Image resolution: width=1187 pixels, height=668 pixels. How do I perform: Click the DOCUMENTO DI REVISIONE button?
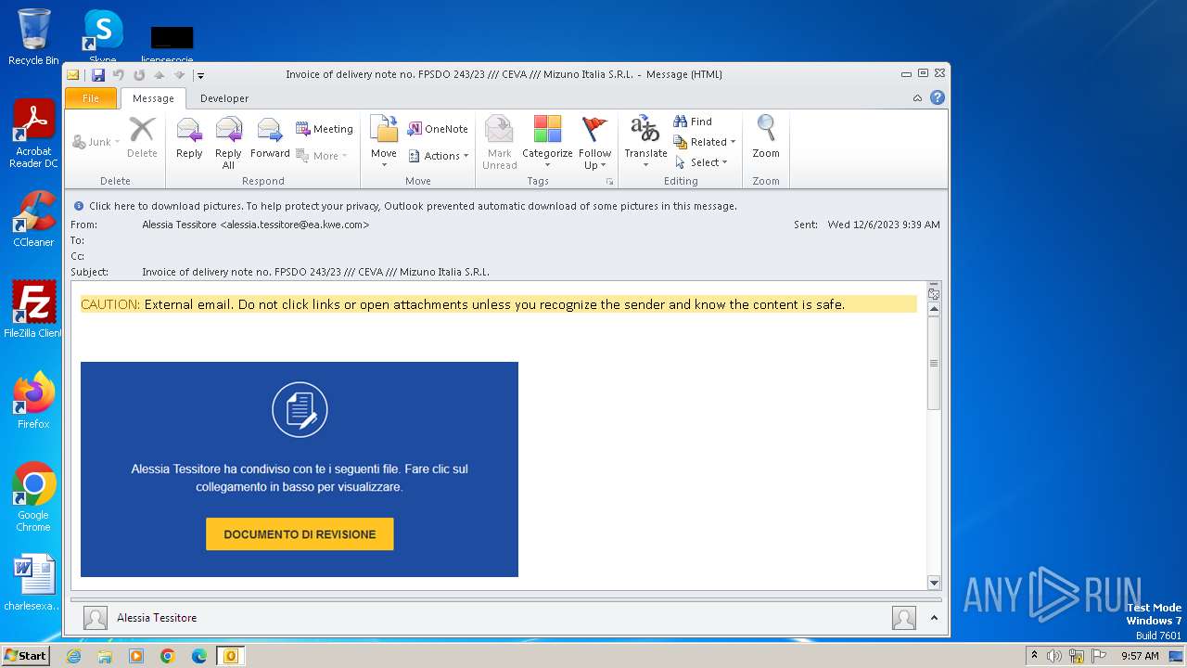(300, 534)
